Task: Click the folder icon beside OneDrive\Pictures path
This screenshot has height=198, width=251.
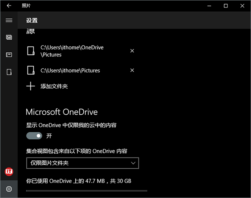Action: pyautogui.click(x=31, y=51)
